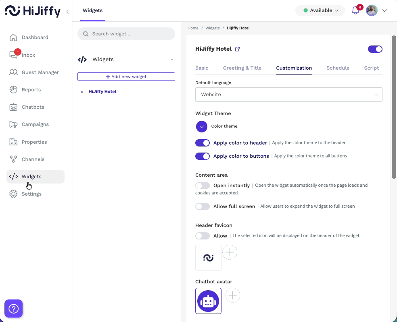This screenshot has width=397, height=322.
Task: Switch to the Greeting & Title tab
Action: point(242,68)
